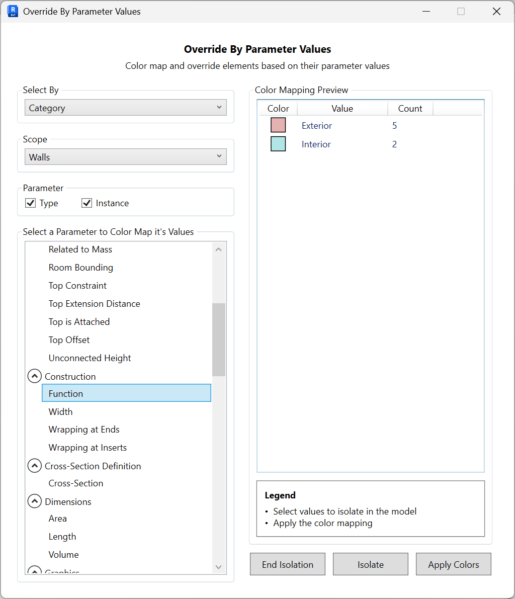515x599 pixels.
Task: Click the Revit app icon in the title bar
Action: tap(12, 11)
